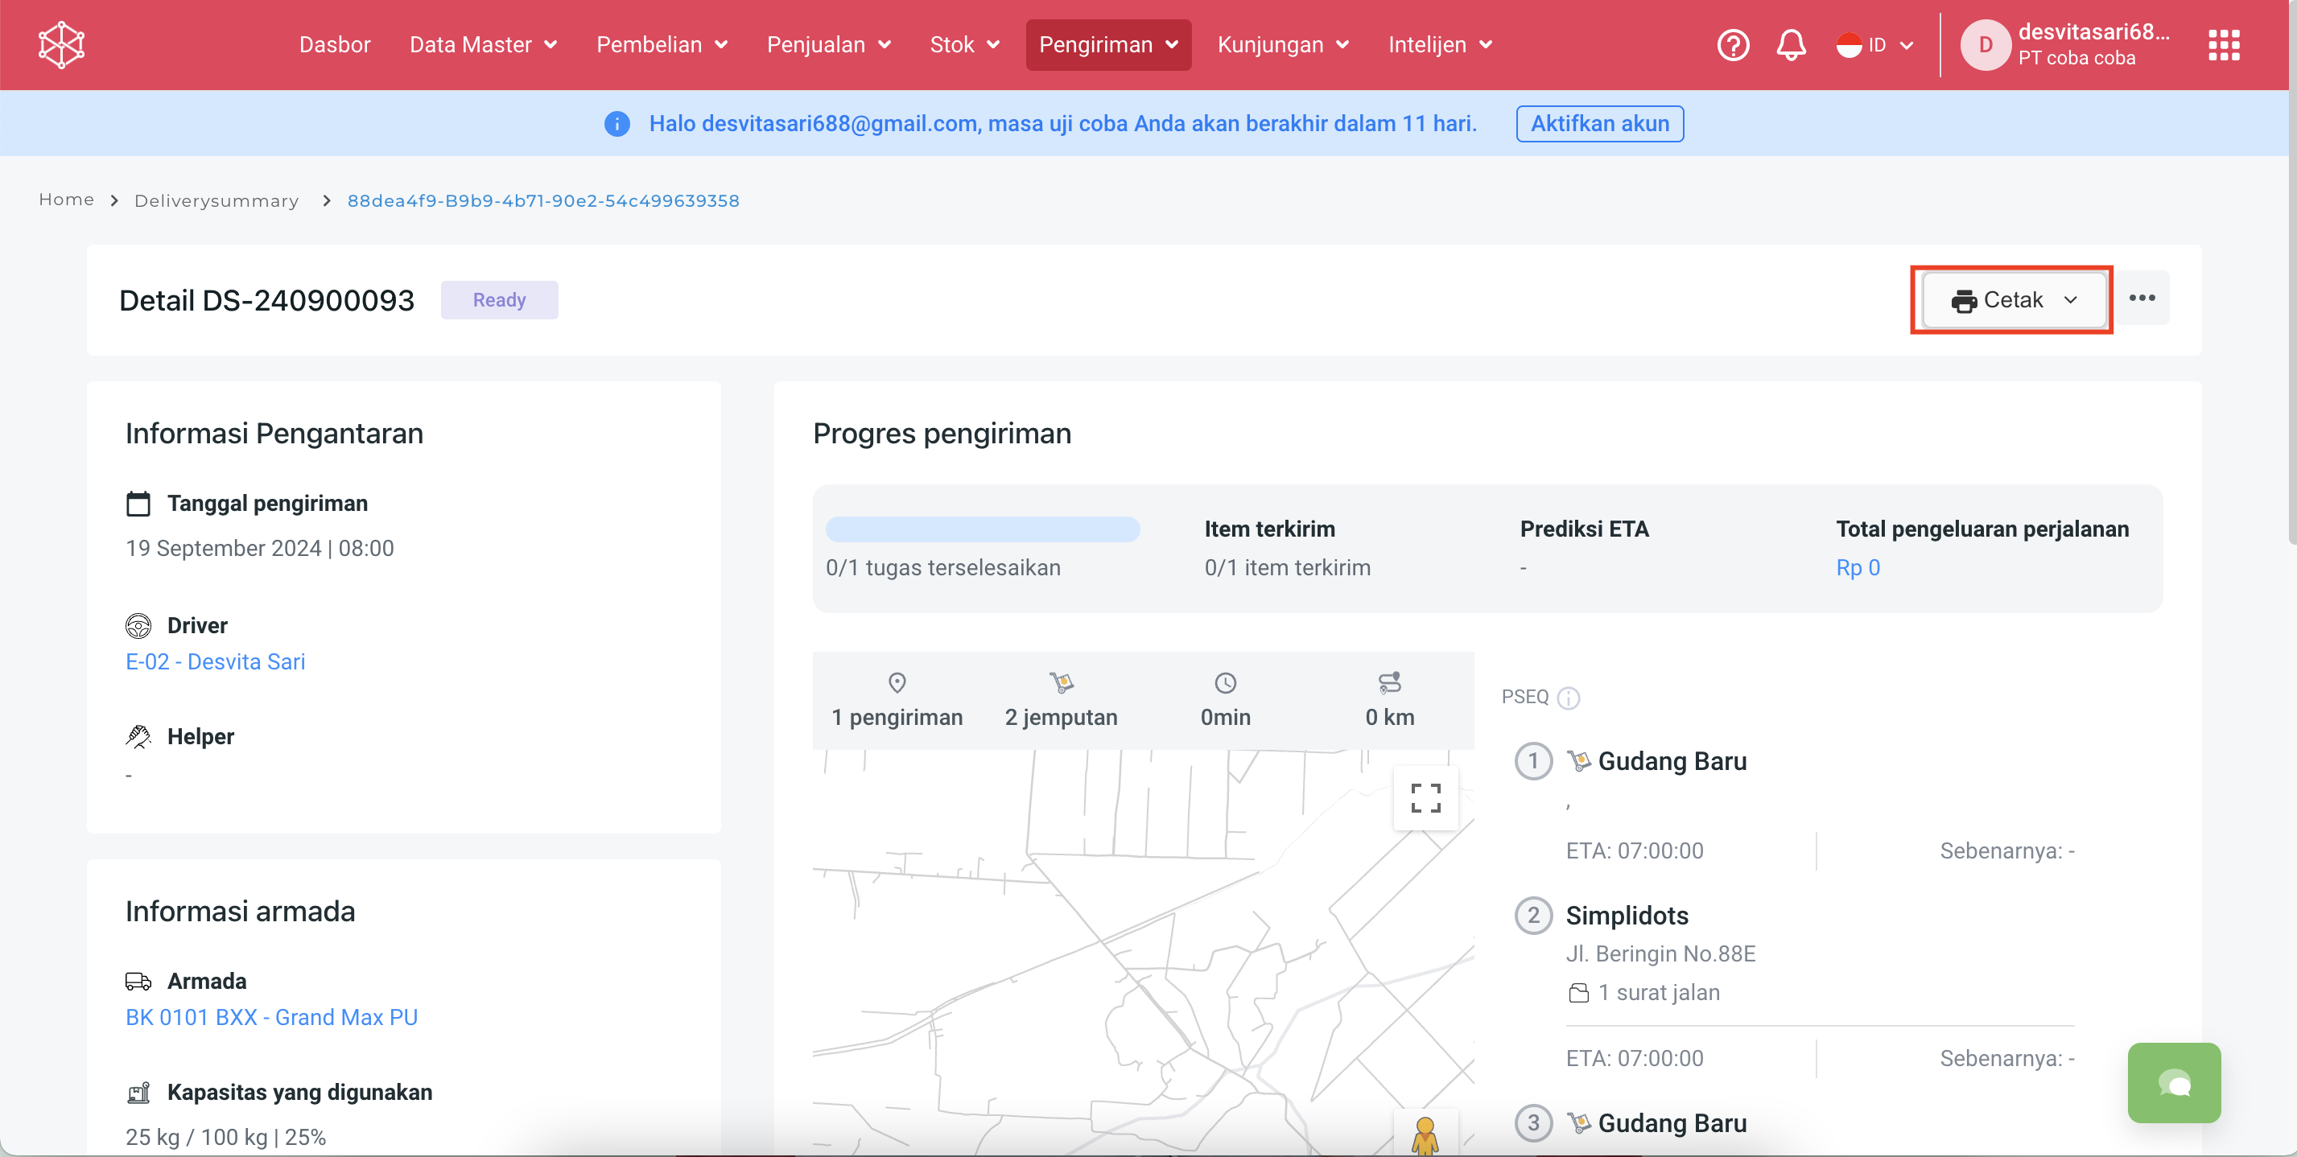Click the PSEQ info icon
Image resolution: width=2297 pixels, height=1157 pixels.
(1569, 698)
